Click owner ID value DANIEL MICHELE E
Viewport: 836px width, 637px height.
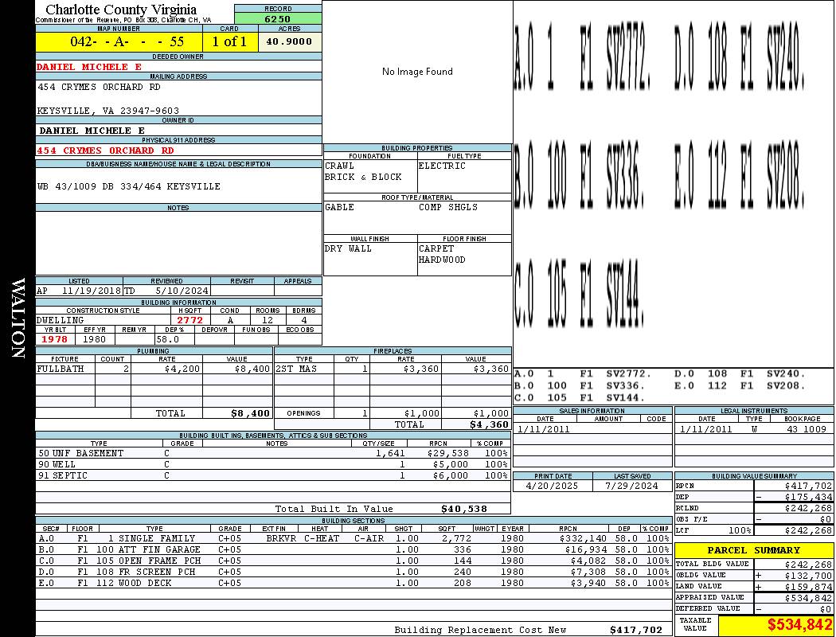tap(92, 130)
